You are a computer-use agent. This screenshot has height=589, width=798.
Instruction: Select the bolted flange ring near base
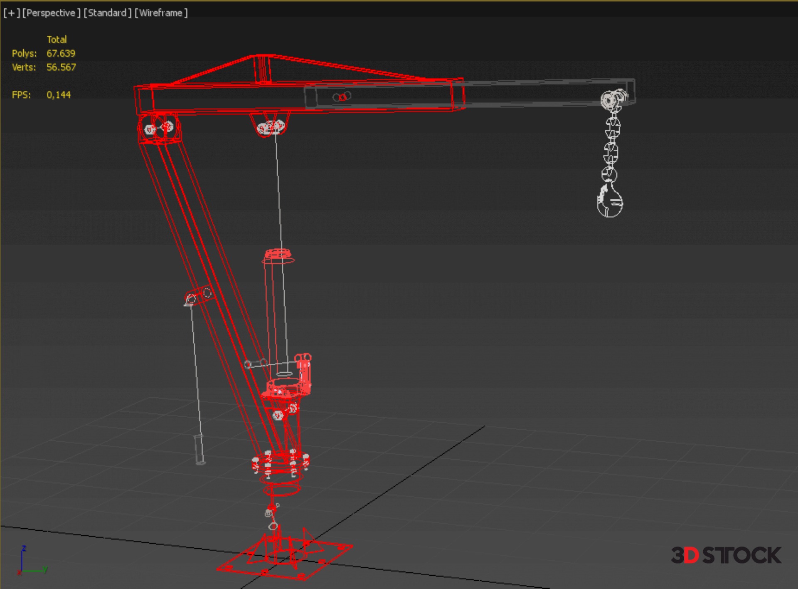tap(280, 463)
